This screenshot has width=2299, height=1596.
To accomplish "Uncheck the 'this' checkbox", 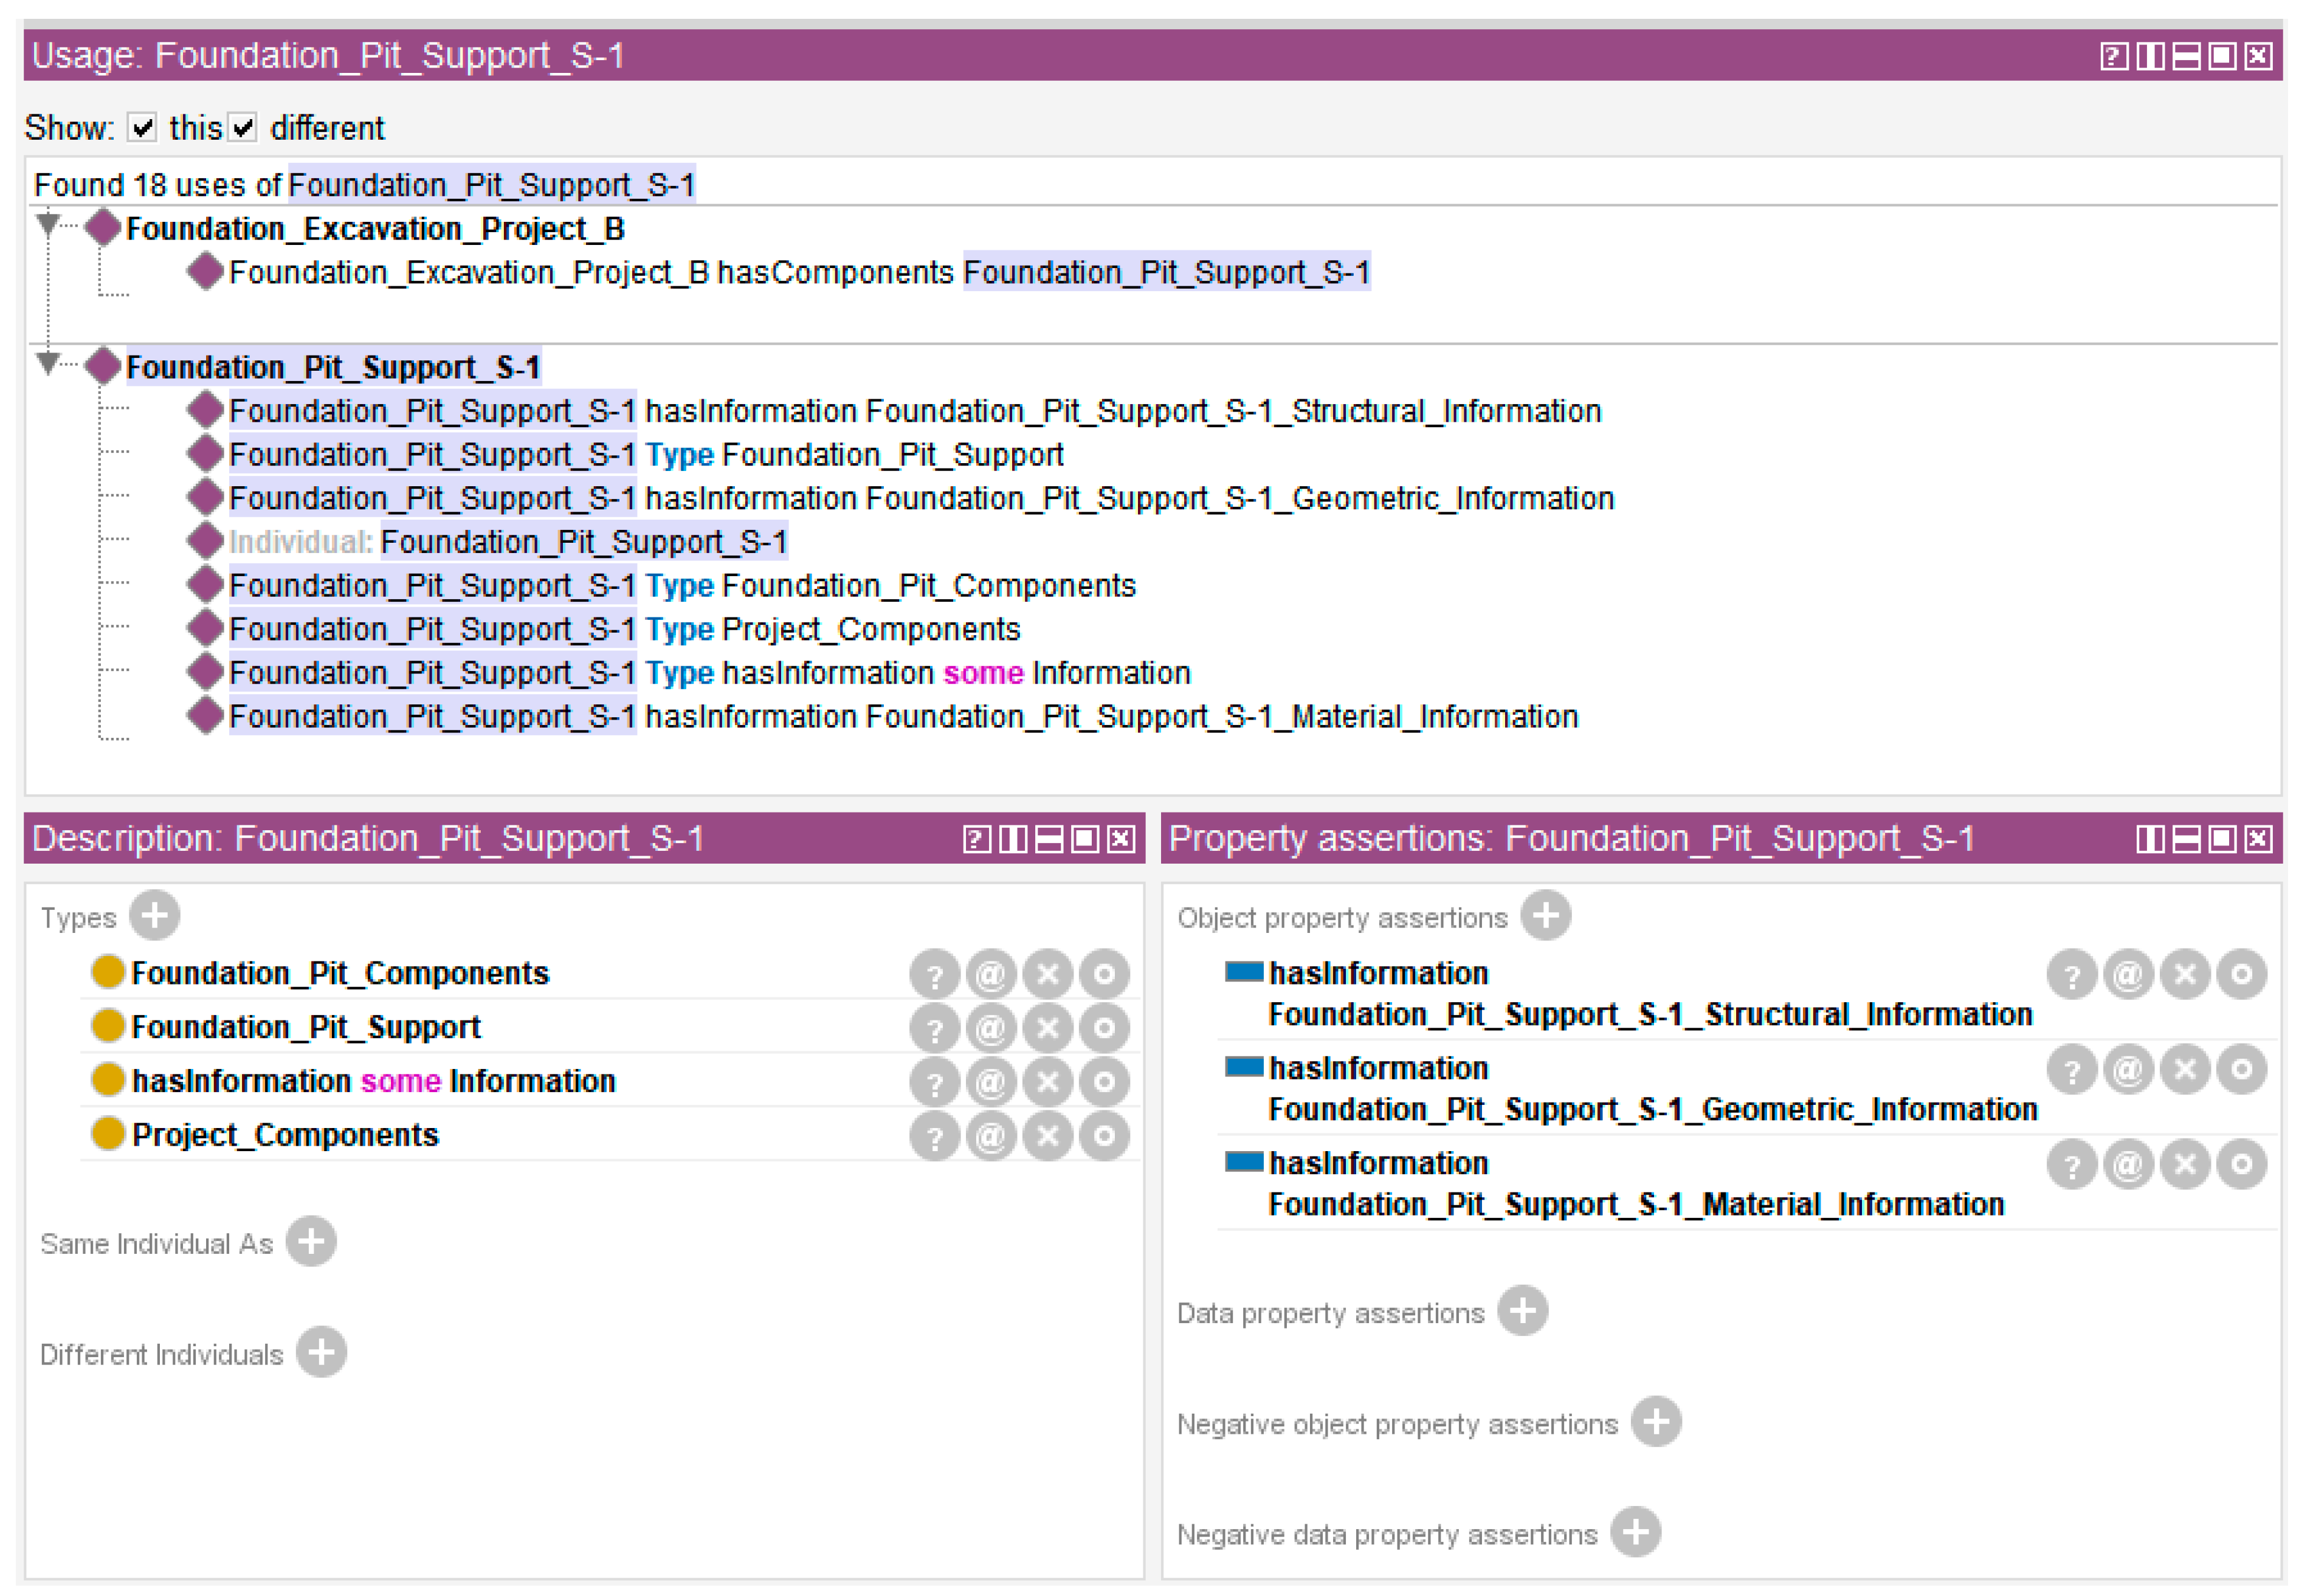I will 143,127.
